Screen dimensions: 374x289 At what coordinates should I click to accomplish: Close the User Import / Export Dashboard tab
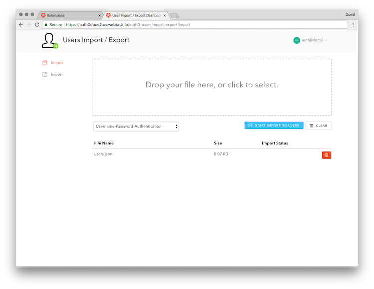click(165, 16)
